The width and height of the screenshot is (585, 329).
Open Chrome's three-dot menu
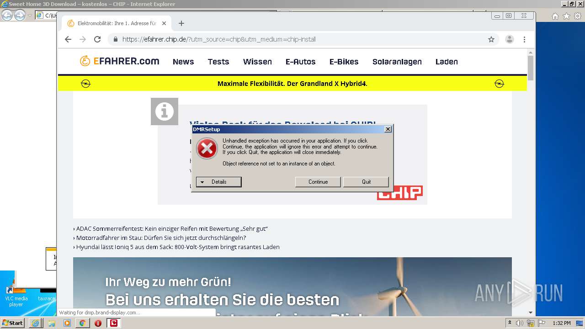524,39
